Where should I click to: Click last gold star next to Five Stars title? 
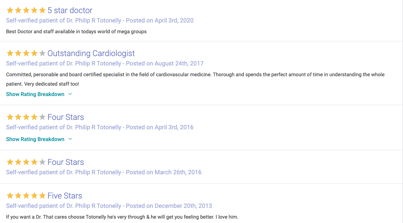coord(42,196)
